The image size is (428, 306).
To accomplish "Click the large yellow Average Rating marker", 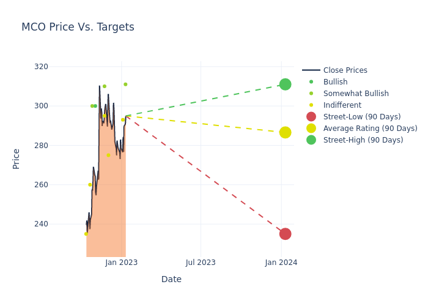I will [x=285, y=132].
